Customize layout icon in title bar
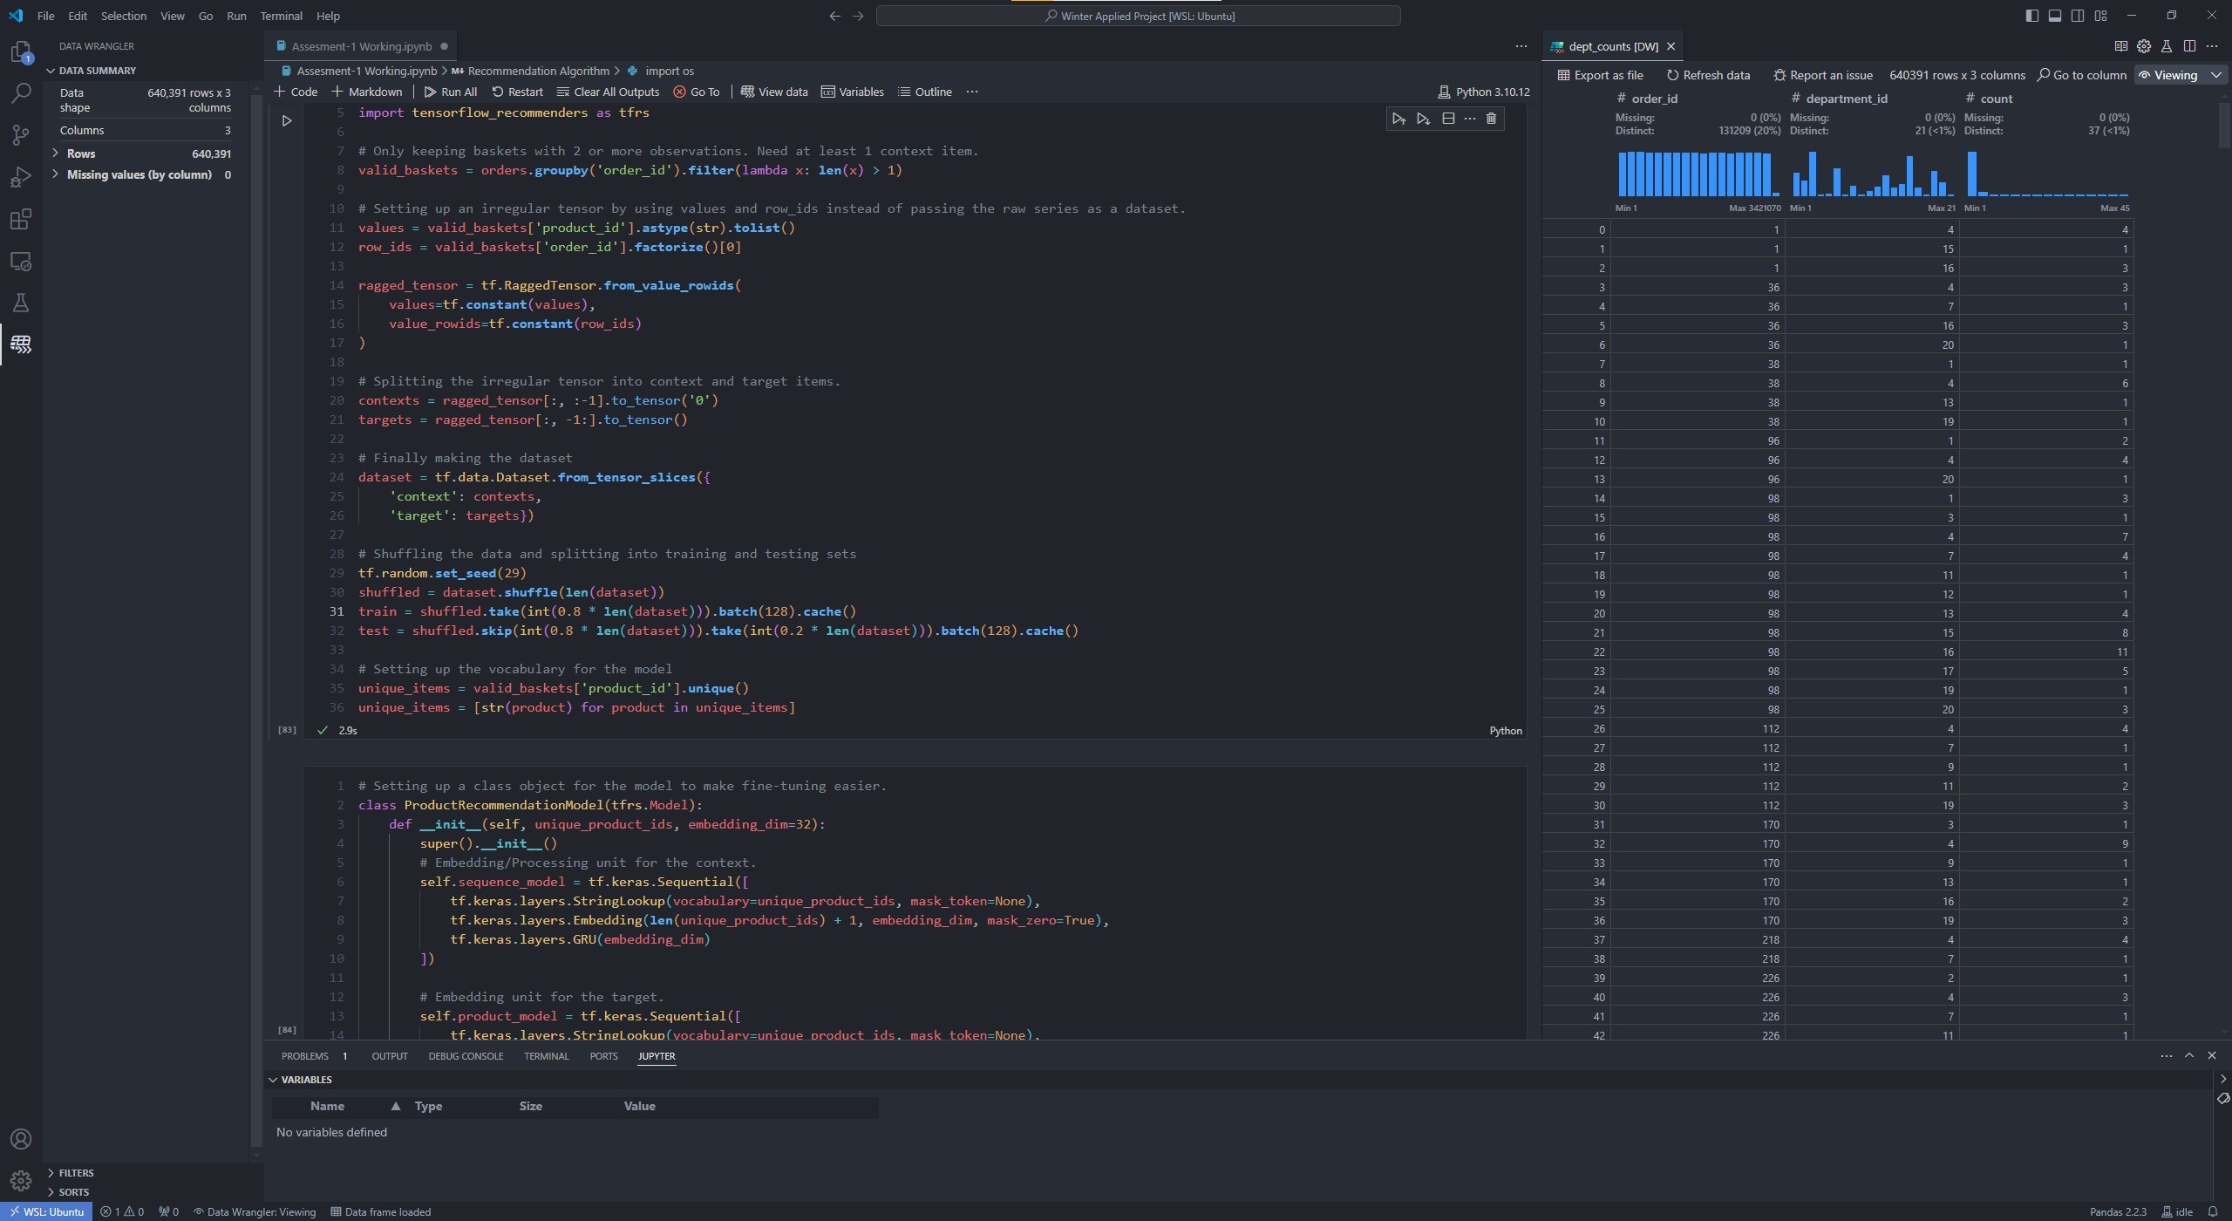Image resolution: width=2232 pixels, height=1221 pixels. coord(2101,16)
